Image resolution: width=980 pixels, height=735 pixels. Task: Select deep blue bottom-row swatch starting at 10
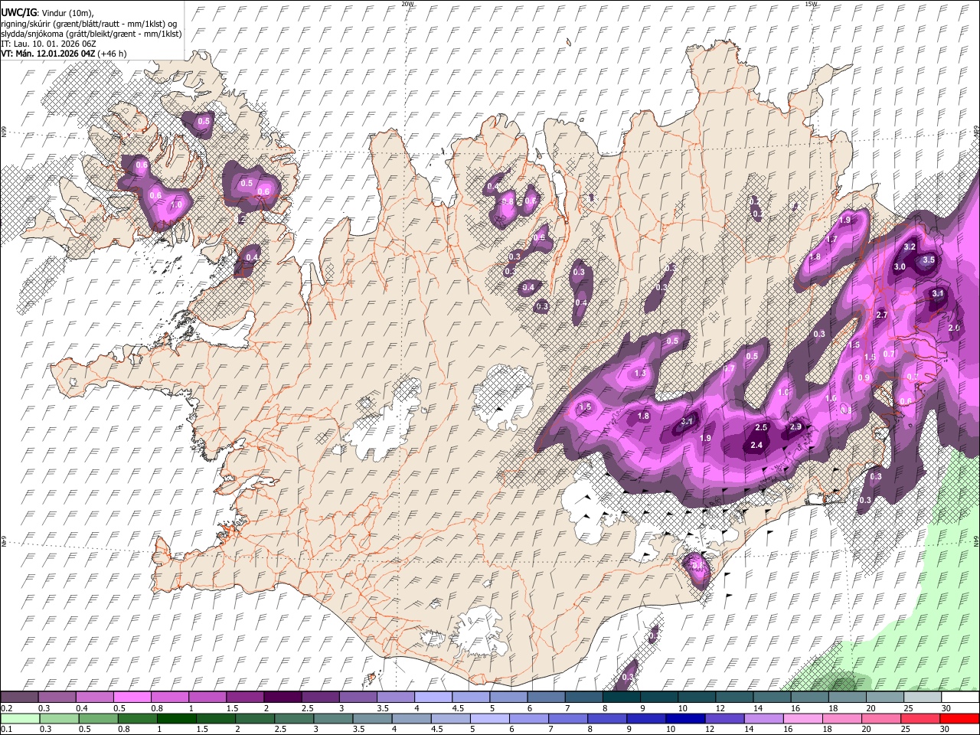pos(686,718)
